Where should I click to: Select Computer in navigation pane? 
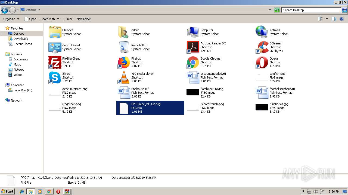point(17,85)
